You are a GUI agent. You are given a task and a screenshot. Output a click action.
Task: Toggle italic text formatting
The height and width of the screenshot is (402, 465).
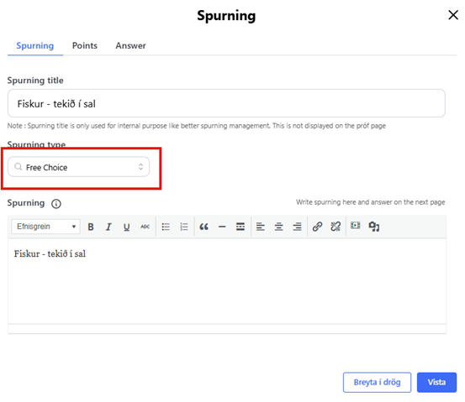coord(108,227)
